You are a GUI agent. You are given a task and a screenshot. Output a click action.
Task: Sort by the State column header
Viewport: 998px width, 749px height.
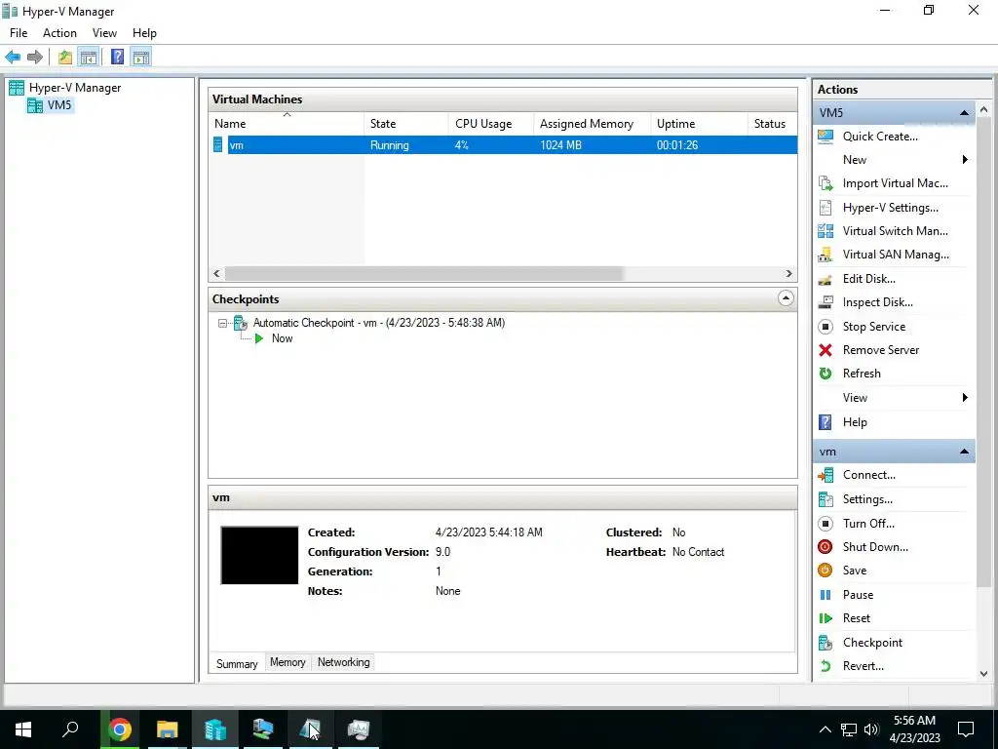(x=406, y=124)
